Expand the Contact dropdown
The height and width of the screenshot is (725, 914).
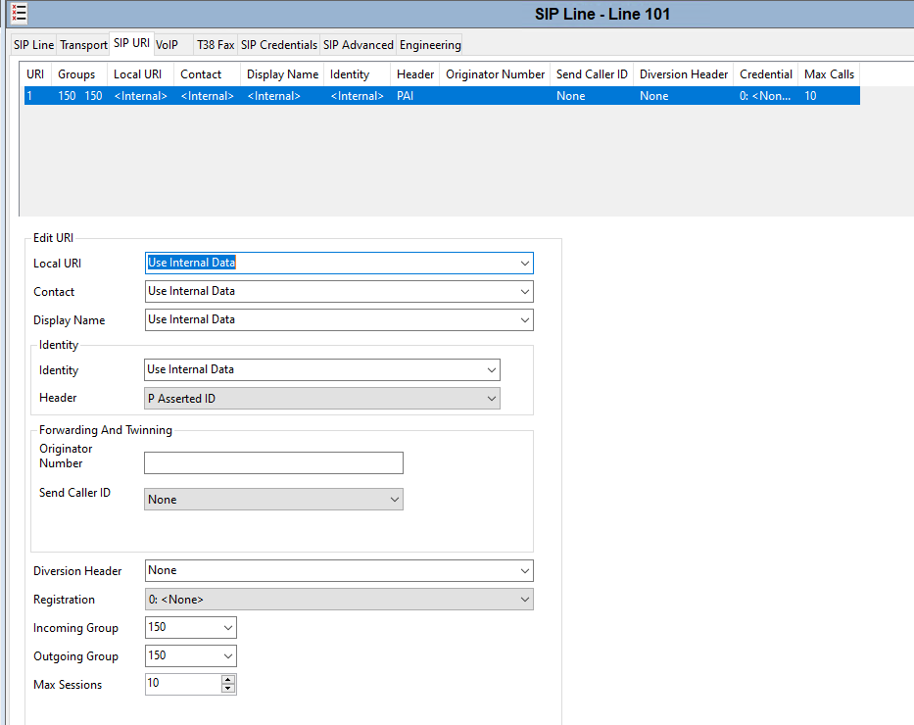pos(525,291)
